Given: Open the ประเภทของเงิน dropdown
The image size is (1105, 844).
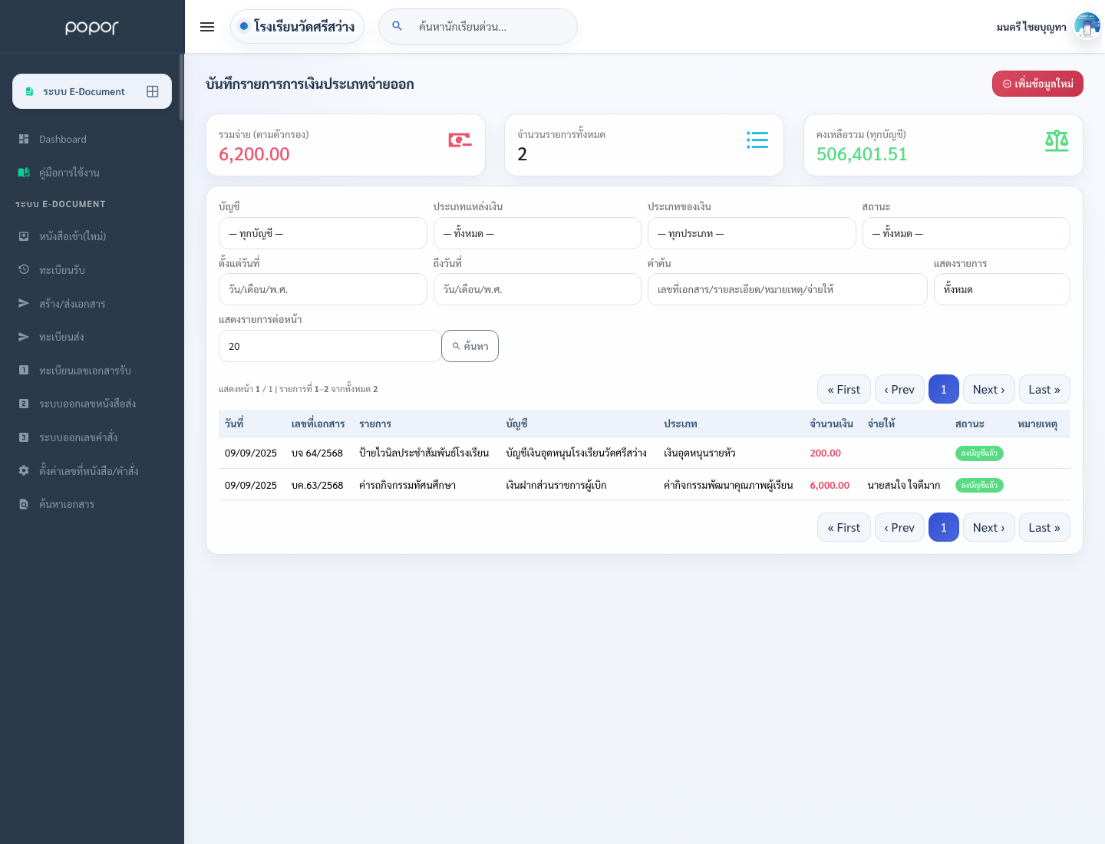Looking at the screenshot, I should click(x=752, y=233).
